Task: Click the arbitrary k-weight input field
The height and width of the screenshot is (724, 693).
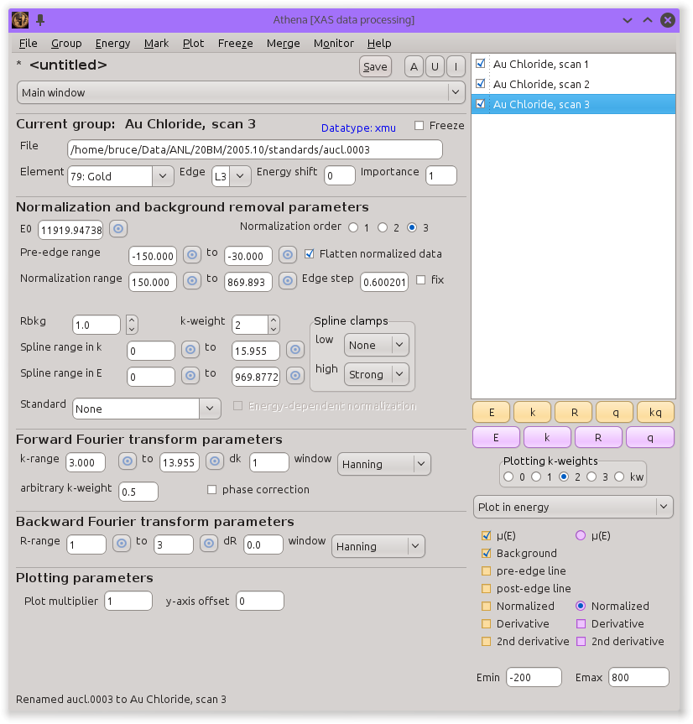Action: pos(138,492)
